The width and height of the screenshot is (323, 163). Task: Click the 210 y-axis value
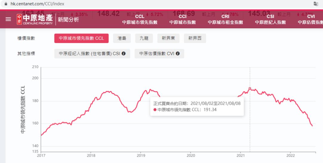pos(35,67)
